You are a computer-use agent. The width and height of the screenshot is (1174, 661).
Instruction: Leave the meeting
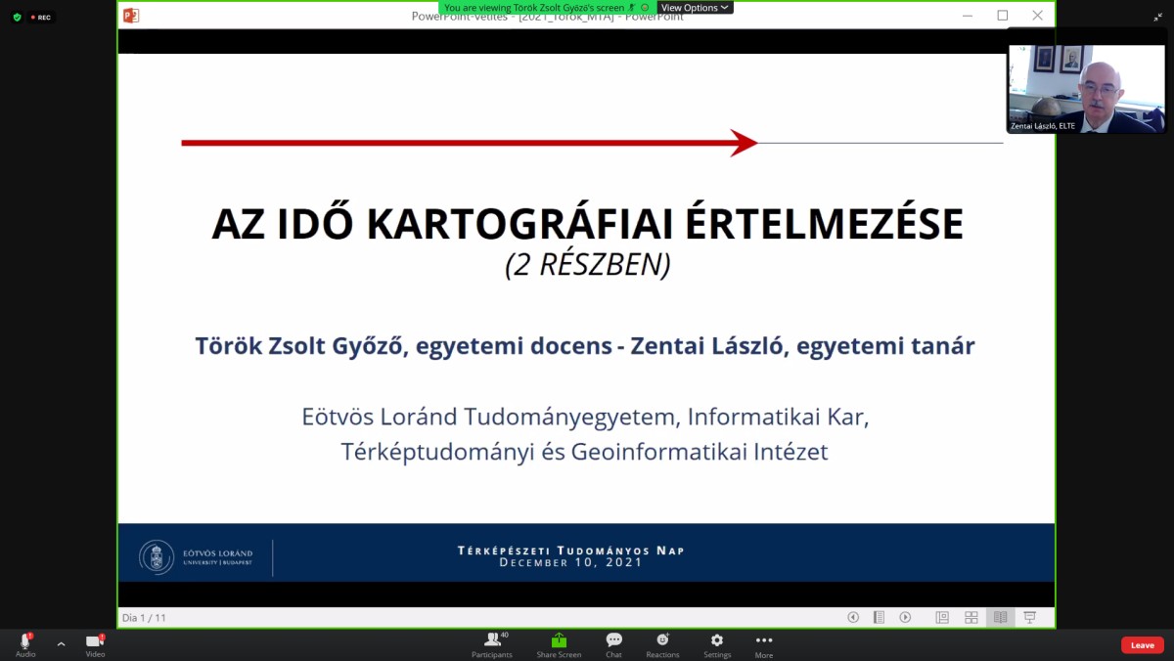(x=1143, y=645)
